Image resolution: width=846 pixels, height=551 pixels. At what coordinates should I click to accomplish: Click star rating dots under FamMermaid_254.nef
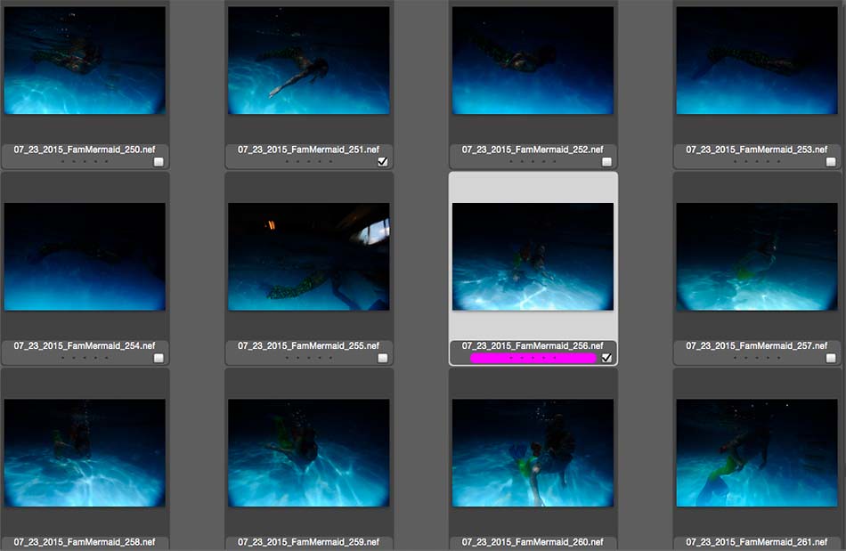click(85, 358)
